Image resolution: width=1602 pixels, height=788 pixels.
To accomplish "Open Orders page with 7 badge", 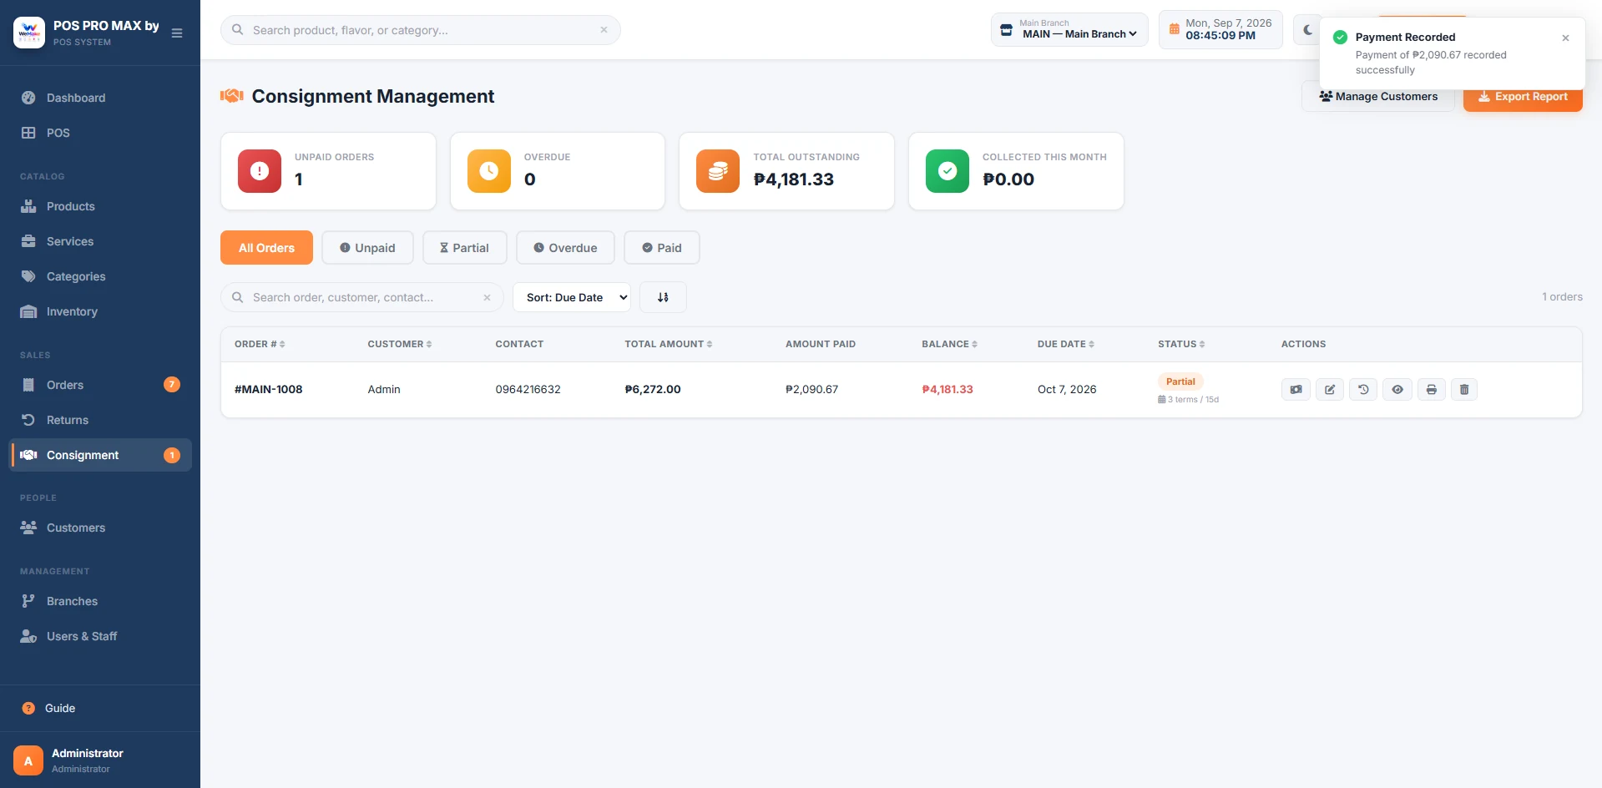I will click(100, 385).
